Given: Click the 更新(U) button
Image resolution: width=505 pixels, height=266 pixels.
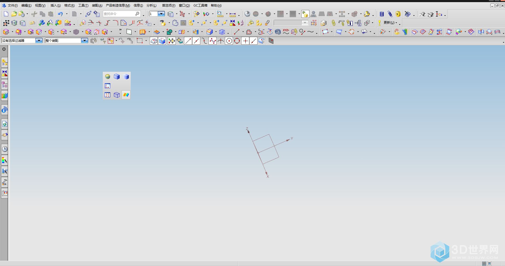Looking at the screenshot, I should (x=389, y=23).
